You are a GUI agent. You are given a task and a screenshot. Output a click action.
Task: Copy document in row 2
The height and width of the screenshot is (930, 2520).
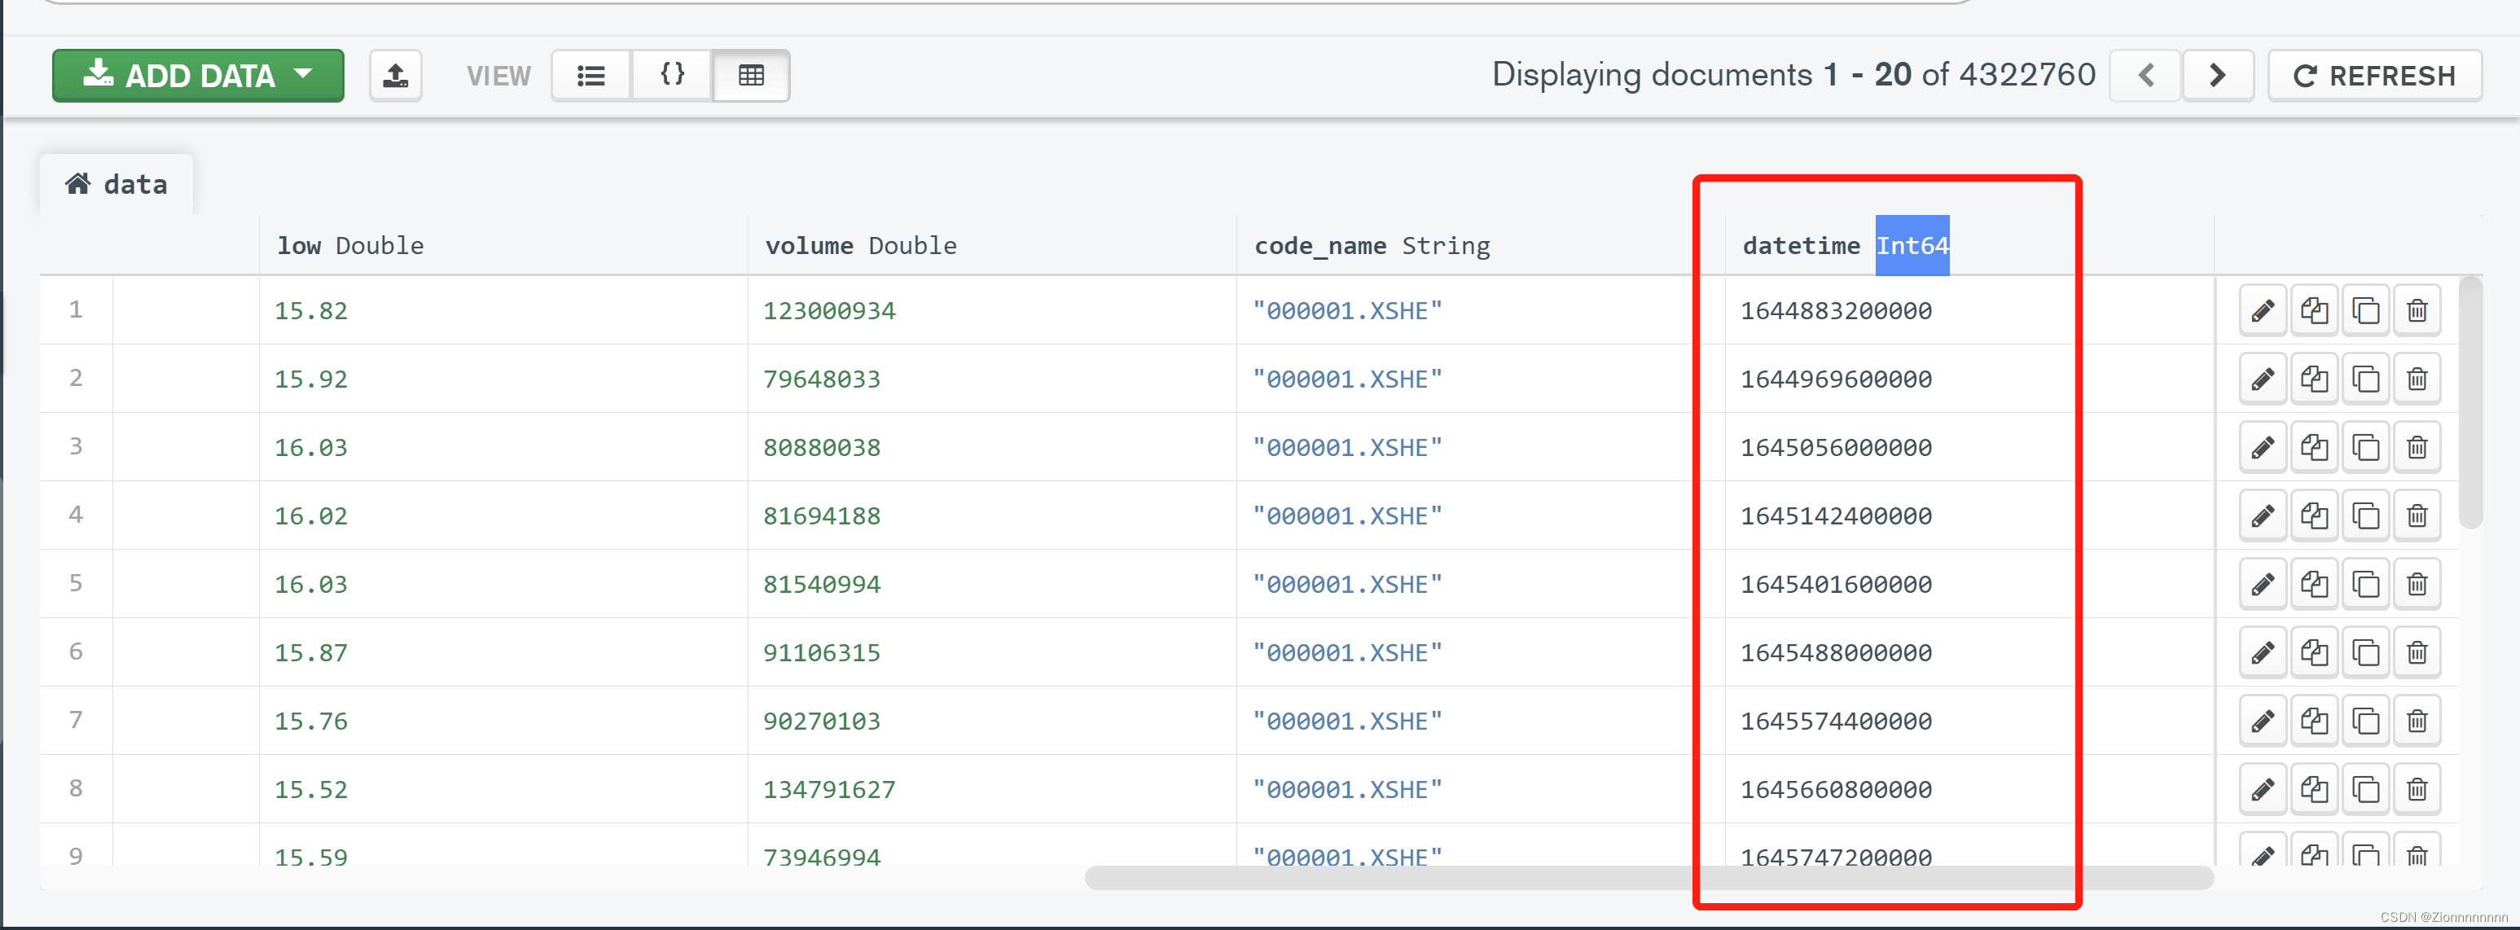click(x=2314, y=379)
